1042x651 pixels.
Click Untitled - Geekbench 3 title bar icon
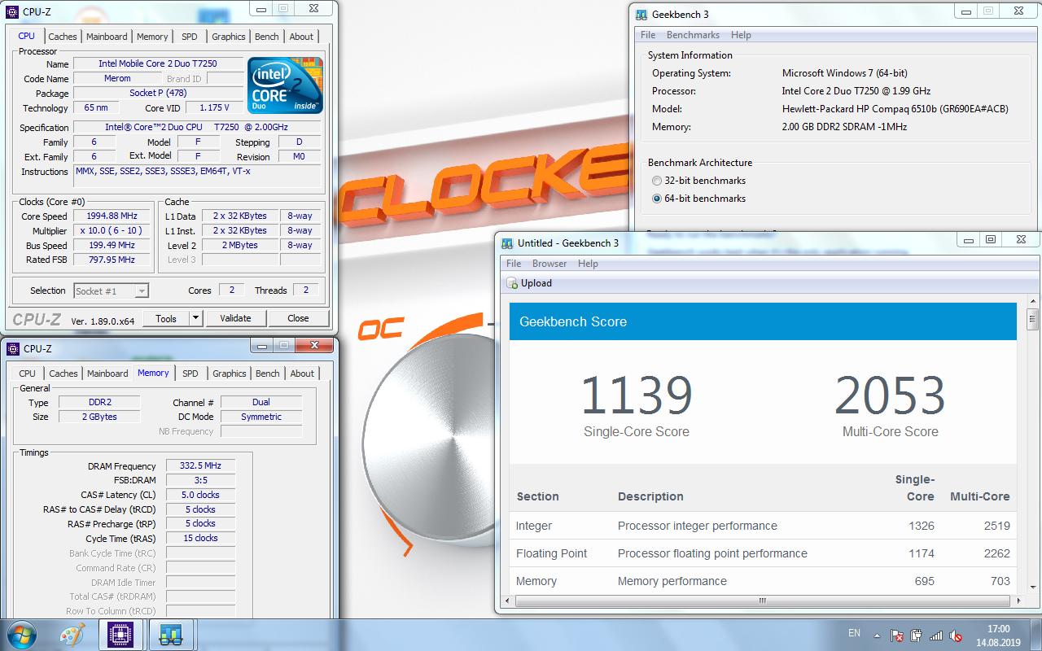coord(507,242)
